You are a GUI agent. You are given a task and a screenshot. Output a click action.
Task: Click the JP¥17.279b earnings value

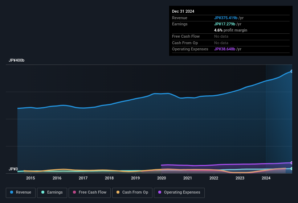pos(225,24)
